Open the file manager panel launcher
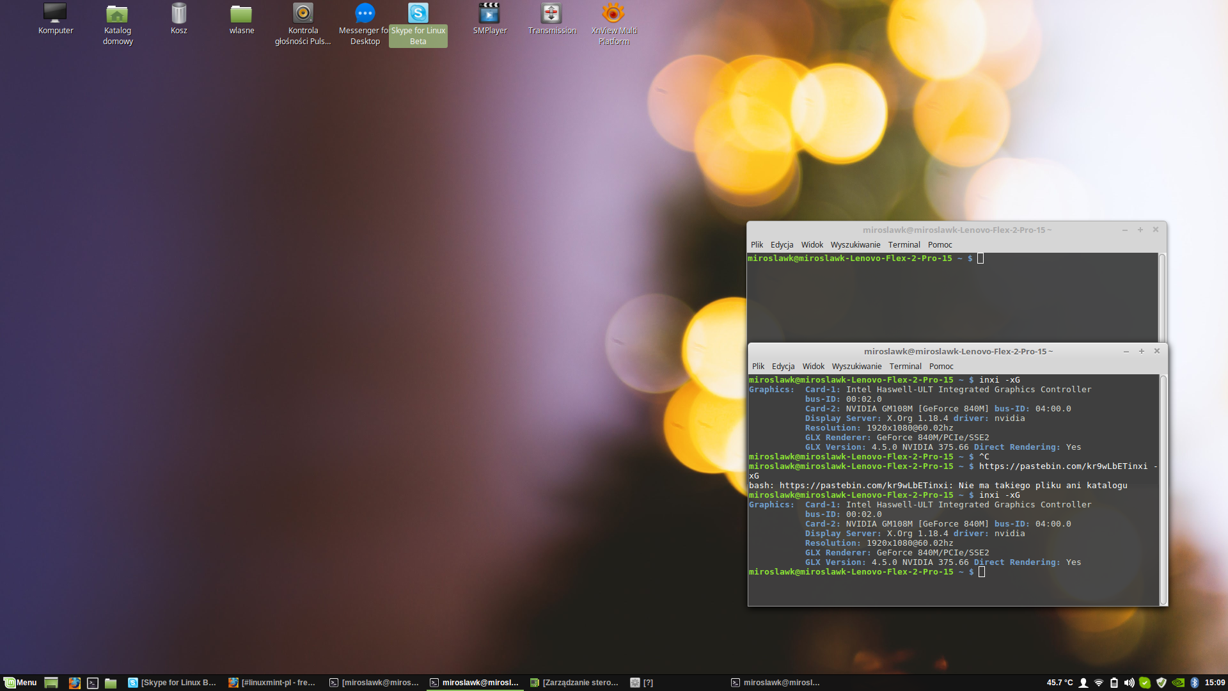The height and width of the screenshot is (691, 1228). click(x=111, y=683)
